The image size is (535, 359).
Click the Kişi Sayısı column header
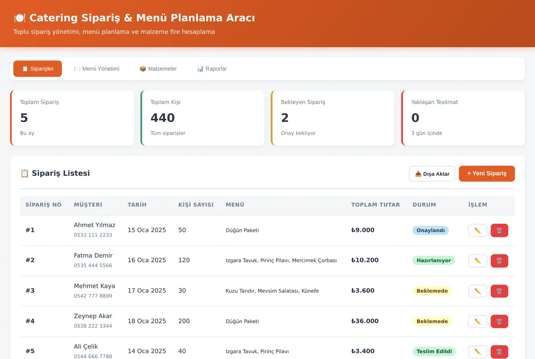196,205
